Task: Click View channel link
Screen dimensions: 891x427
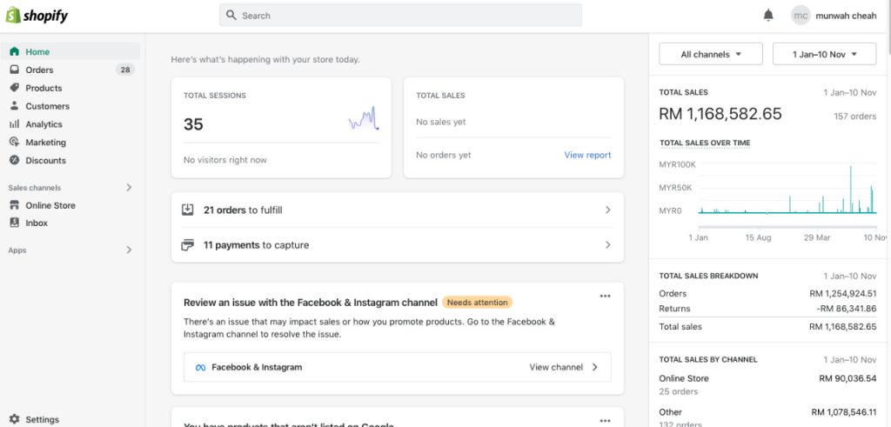Action: (556, 367)
